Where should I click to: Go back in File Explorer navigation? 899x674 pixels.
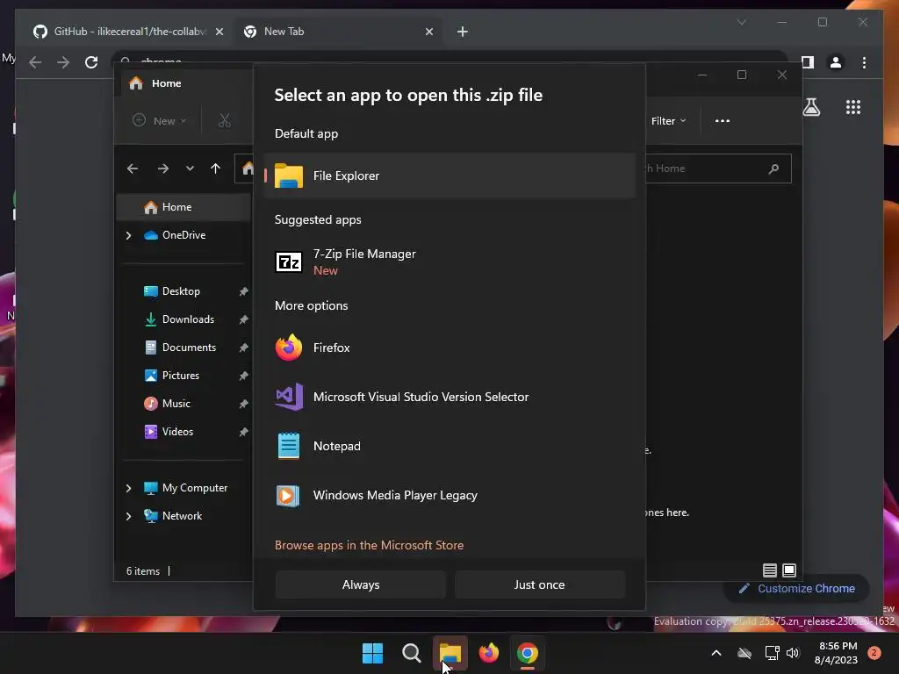click(x=133, y=168)
